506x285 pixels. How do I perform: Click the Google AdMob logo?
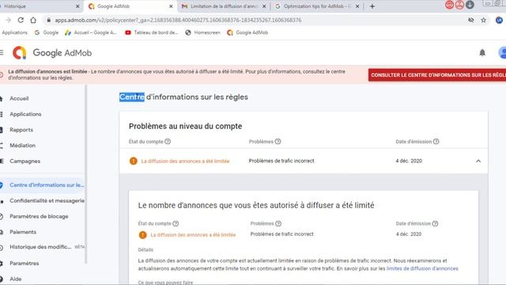tap(52, 53)
